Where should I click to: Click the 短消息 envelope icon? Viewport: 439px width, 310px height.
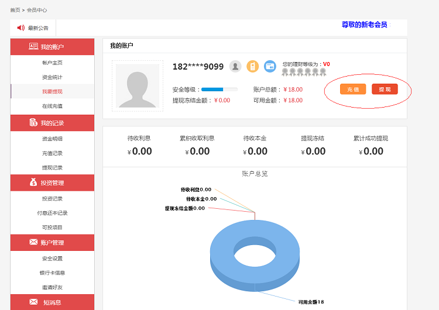pyautogui.click(x=33, y=302)
